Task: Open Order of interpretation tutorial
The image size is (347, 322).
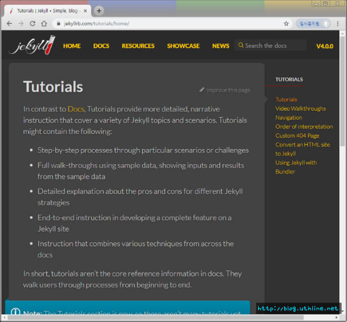Action: pyautogui.click(x=304, y=126)
